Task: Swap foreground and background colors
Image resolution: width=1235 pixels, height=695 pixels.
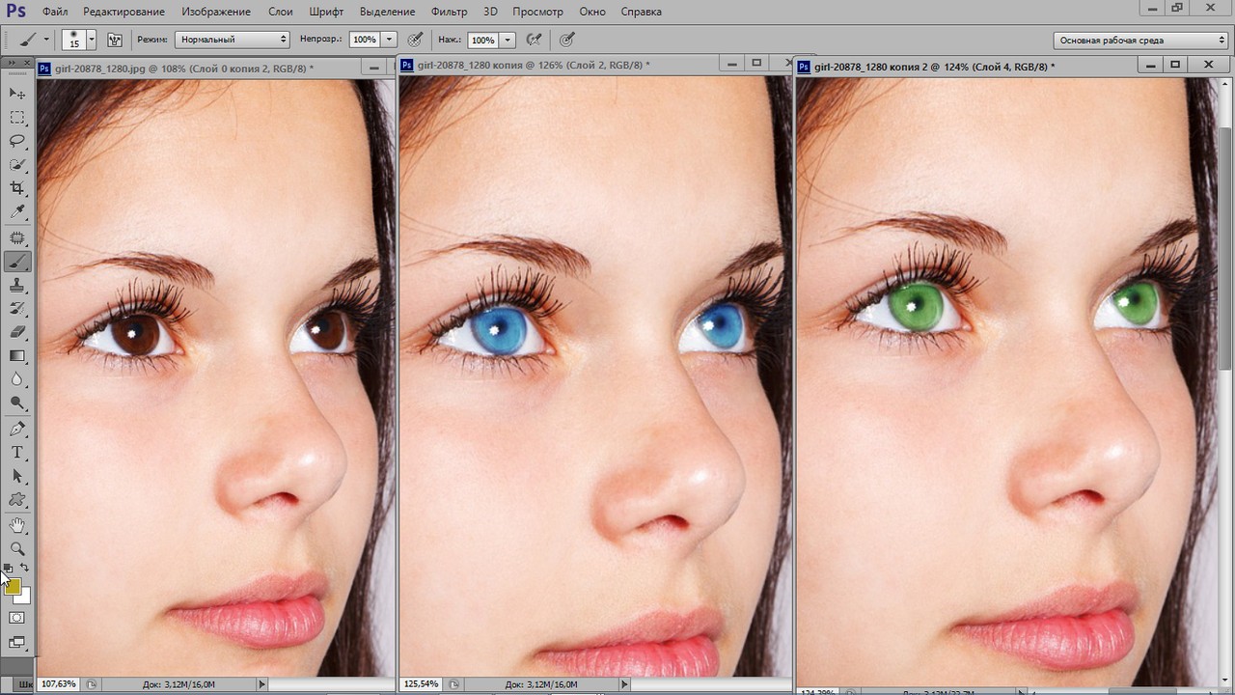Action: tap(25, 568)
